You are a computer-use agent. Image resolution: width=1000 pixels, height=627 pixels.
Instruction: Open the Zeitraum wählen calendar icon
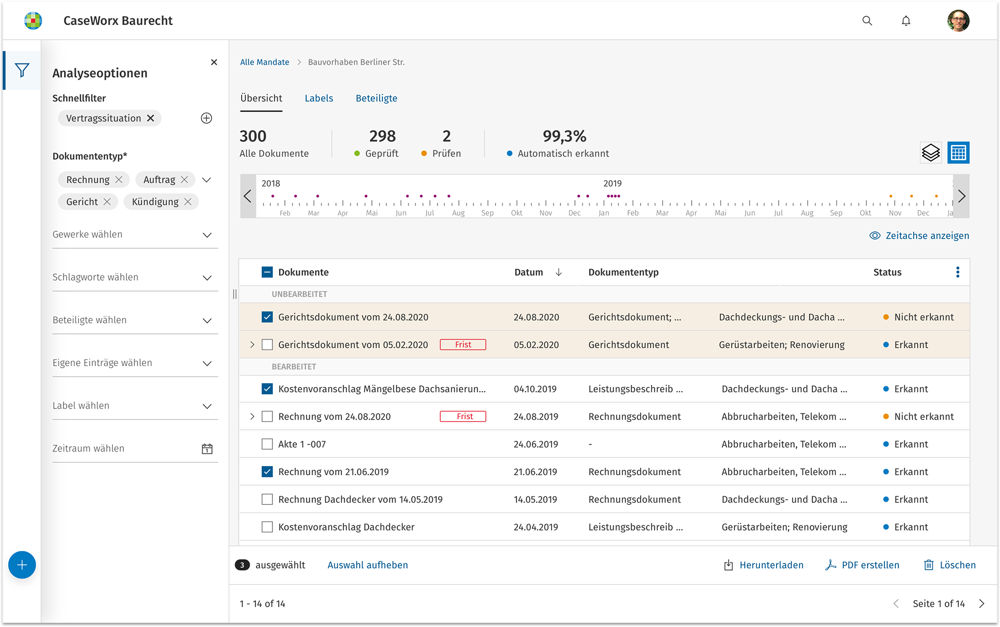(207, 448)
